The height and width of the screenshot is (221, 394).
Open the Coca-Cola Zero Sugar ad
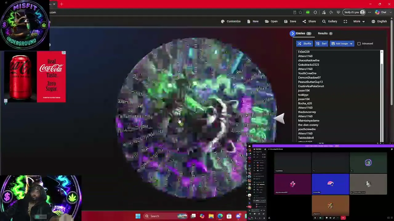coord(35,77)
